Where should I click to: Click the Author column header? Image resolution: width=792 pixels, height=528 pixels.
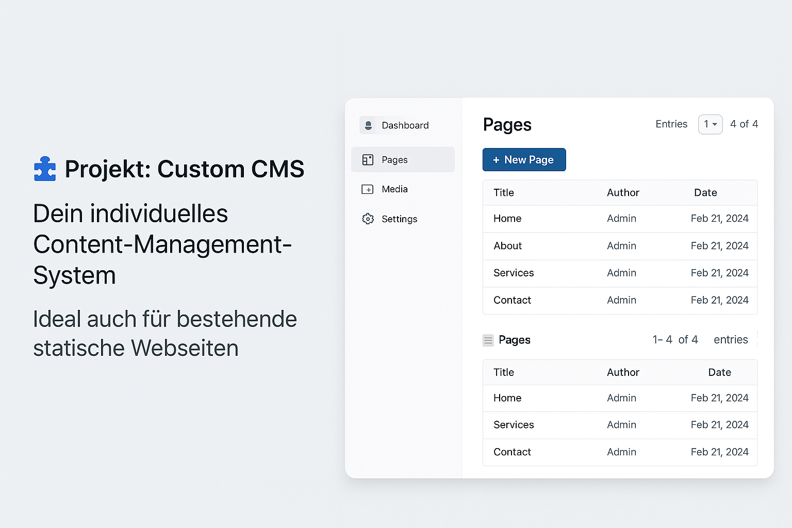(x=623, y=192)
